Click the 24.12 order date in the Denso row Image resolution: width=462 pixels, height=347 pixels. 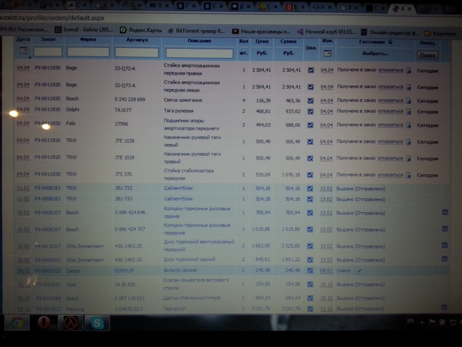(x=23, y=271)
